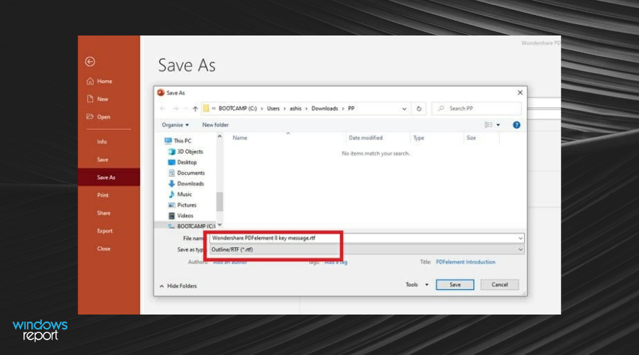
Task: Sort by Date modified column
Action: [x=366, y=138]
